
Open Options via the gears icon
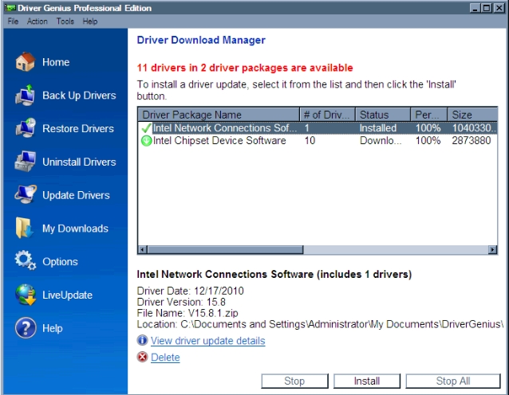26,261
